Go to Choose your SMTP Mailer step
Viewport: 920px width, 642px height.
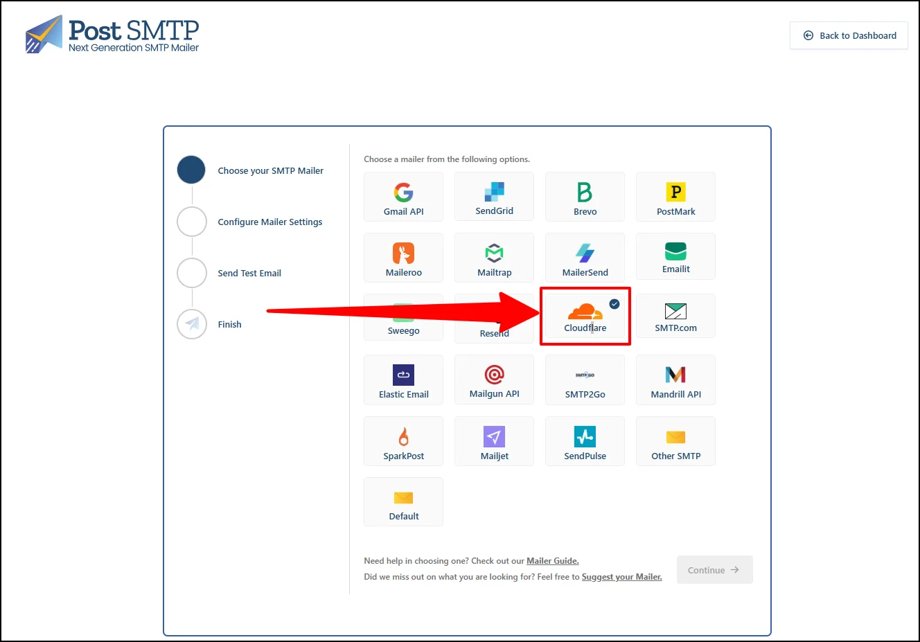(x=270, y=170)
